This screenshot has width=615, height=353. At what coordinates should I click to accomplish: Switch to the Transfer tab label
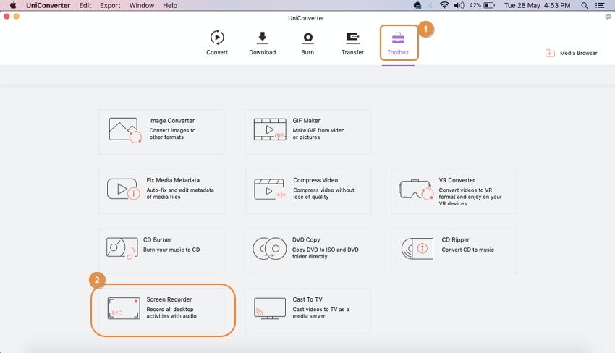point(352,52)
